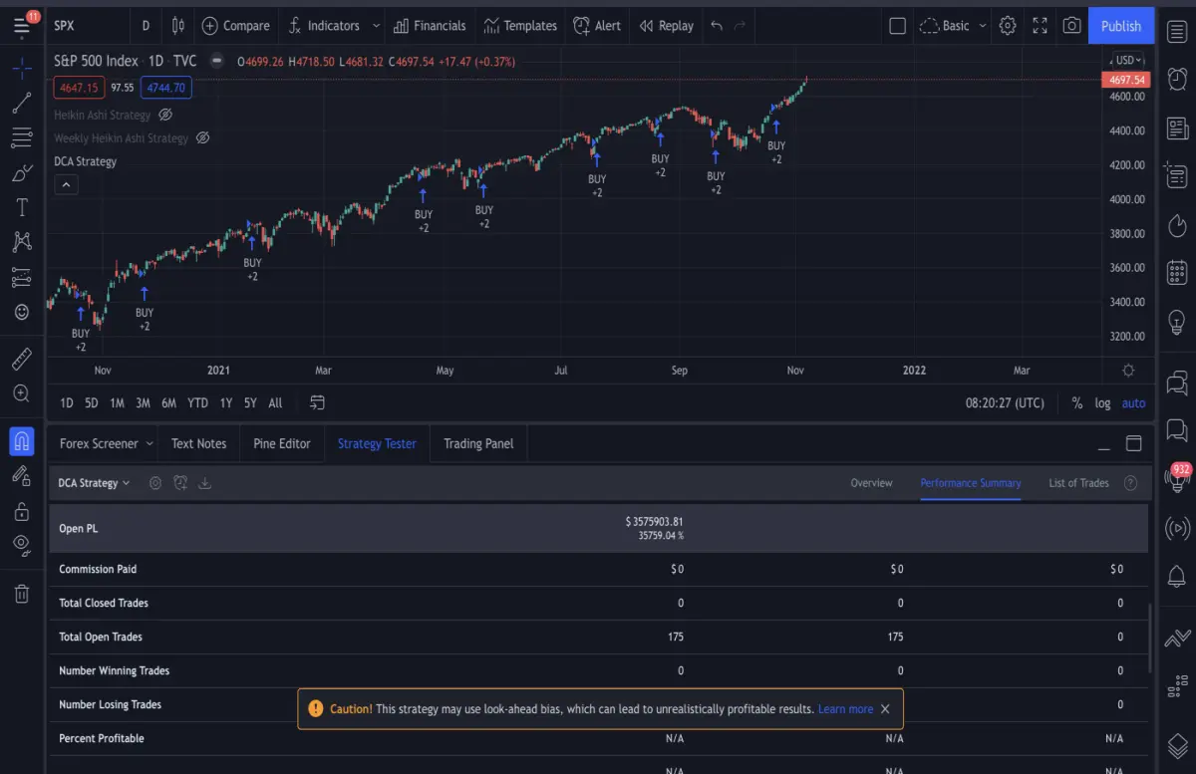1196x774 pixels.
Task: Expand the indicators favorites dropdown arrow
Action: (x=376, y=26)
